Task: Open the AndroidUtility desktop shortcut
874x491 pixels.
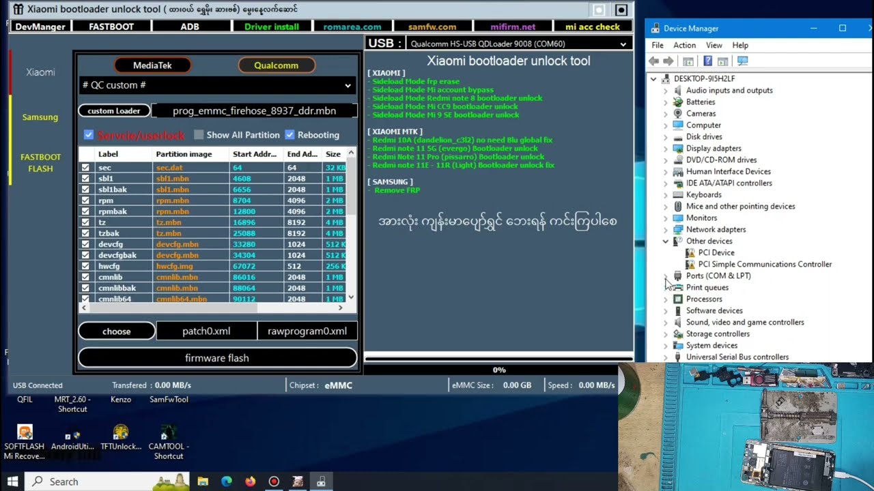Action: [72, 438]
